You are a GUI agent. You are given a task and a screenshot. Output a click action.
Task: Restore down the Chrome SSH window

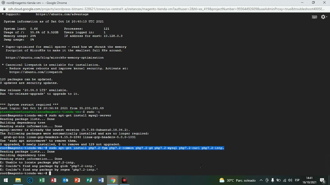coord(313,3)
